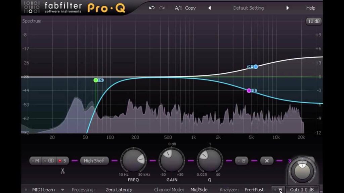Open the Default Setting preset menu
This screenshot has width=344, height=193.
(x=248, y=8)
